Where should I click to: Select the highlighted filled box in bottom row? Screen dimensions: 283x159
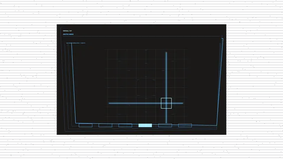click(145, 125)
